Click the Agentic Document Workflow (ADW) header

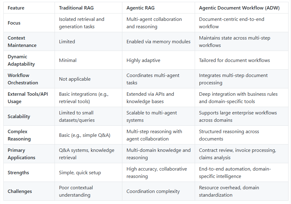point(239,8)
